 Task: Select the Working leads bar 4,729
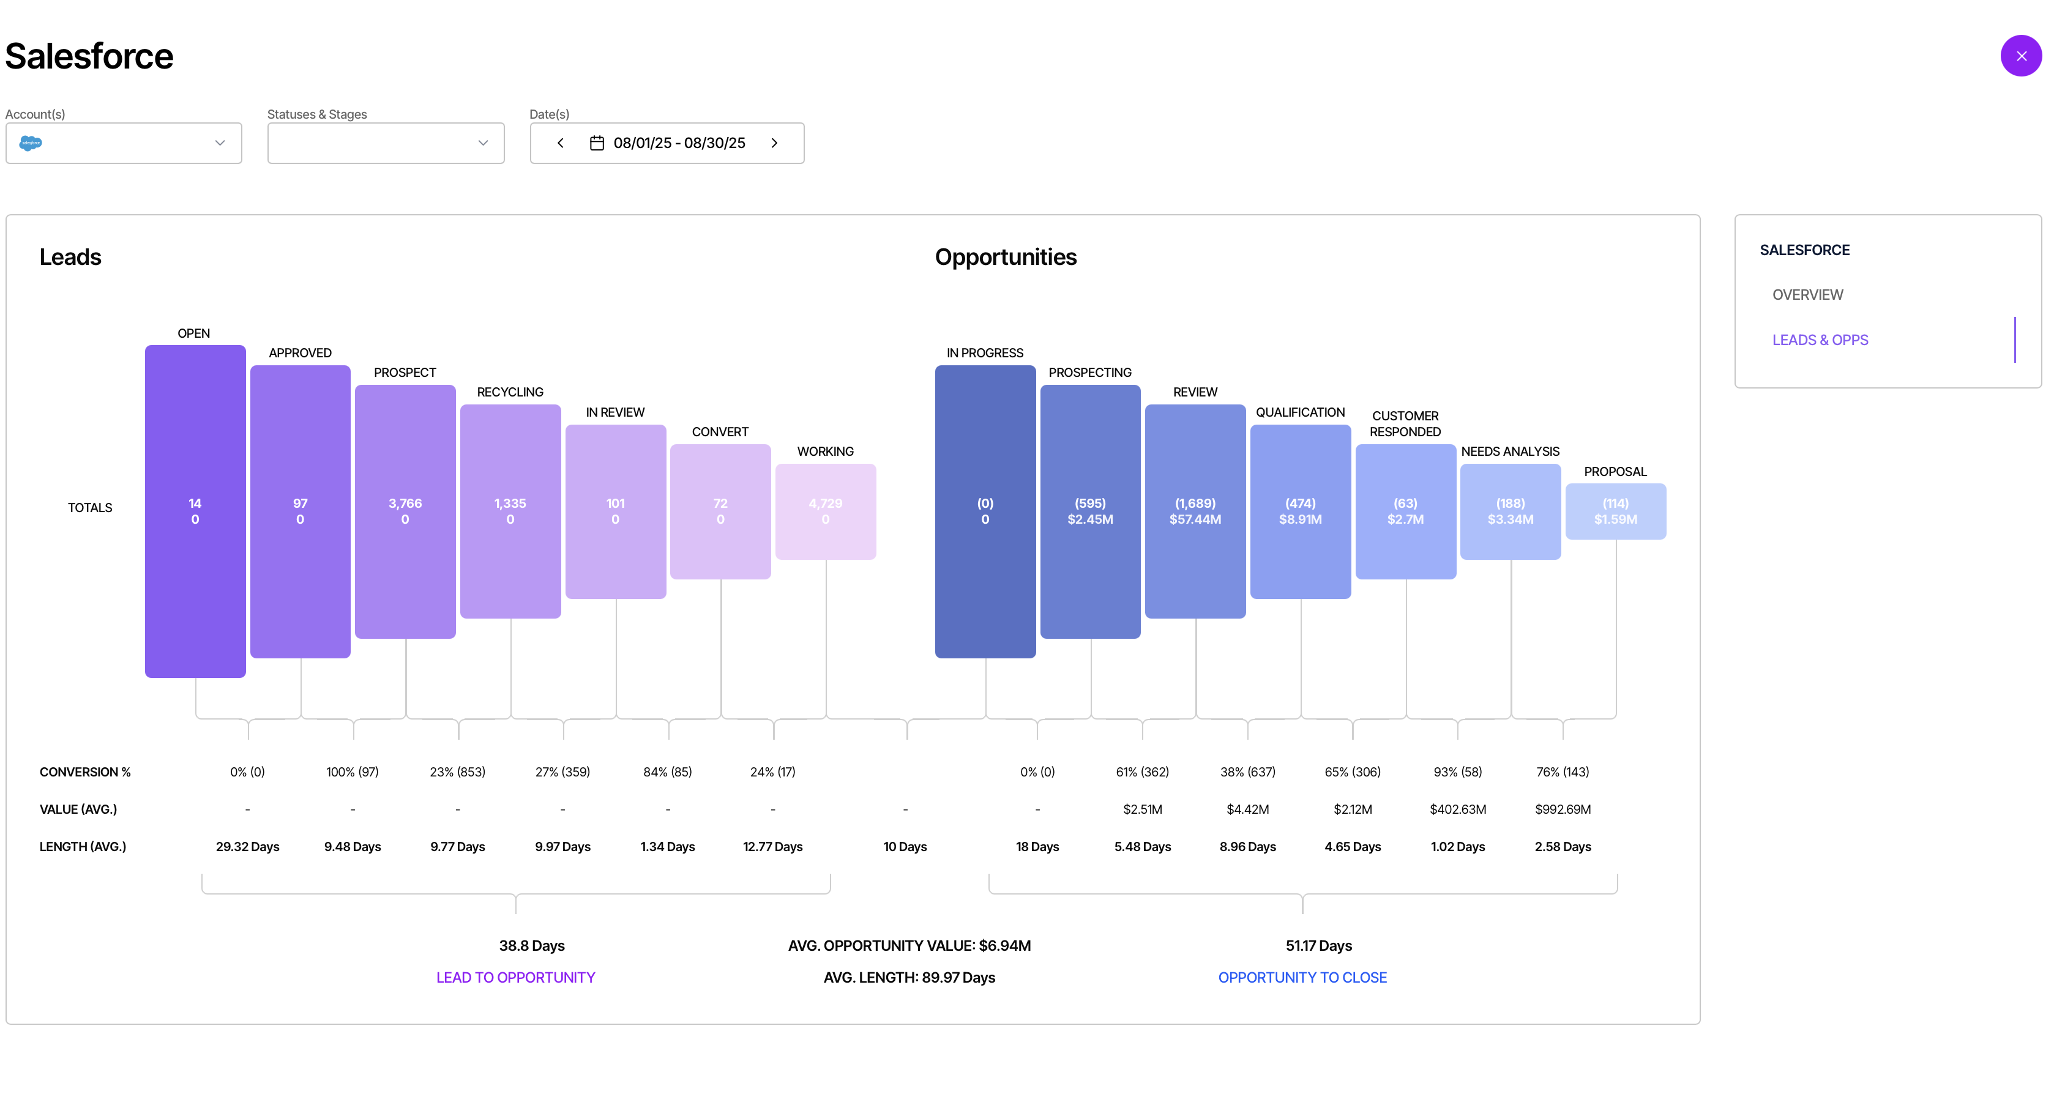pyautogui.click(x=825, y=511)
